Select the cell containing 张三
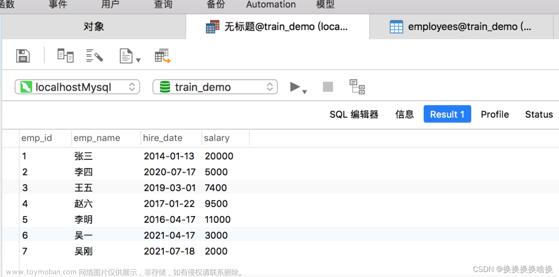The image size is (559, 277). [x=83, y=156]
